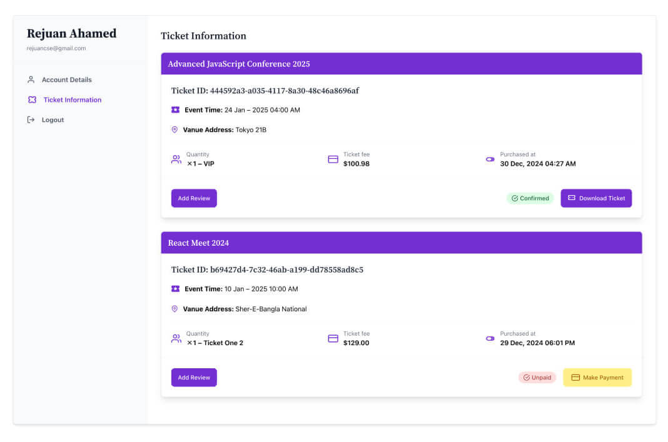Click the green Confirmed status badge
668x442 pixels.
pos(530,198)
